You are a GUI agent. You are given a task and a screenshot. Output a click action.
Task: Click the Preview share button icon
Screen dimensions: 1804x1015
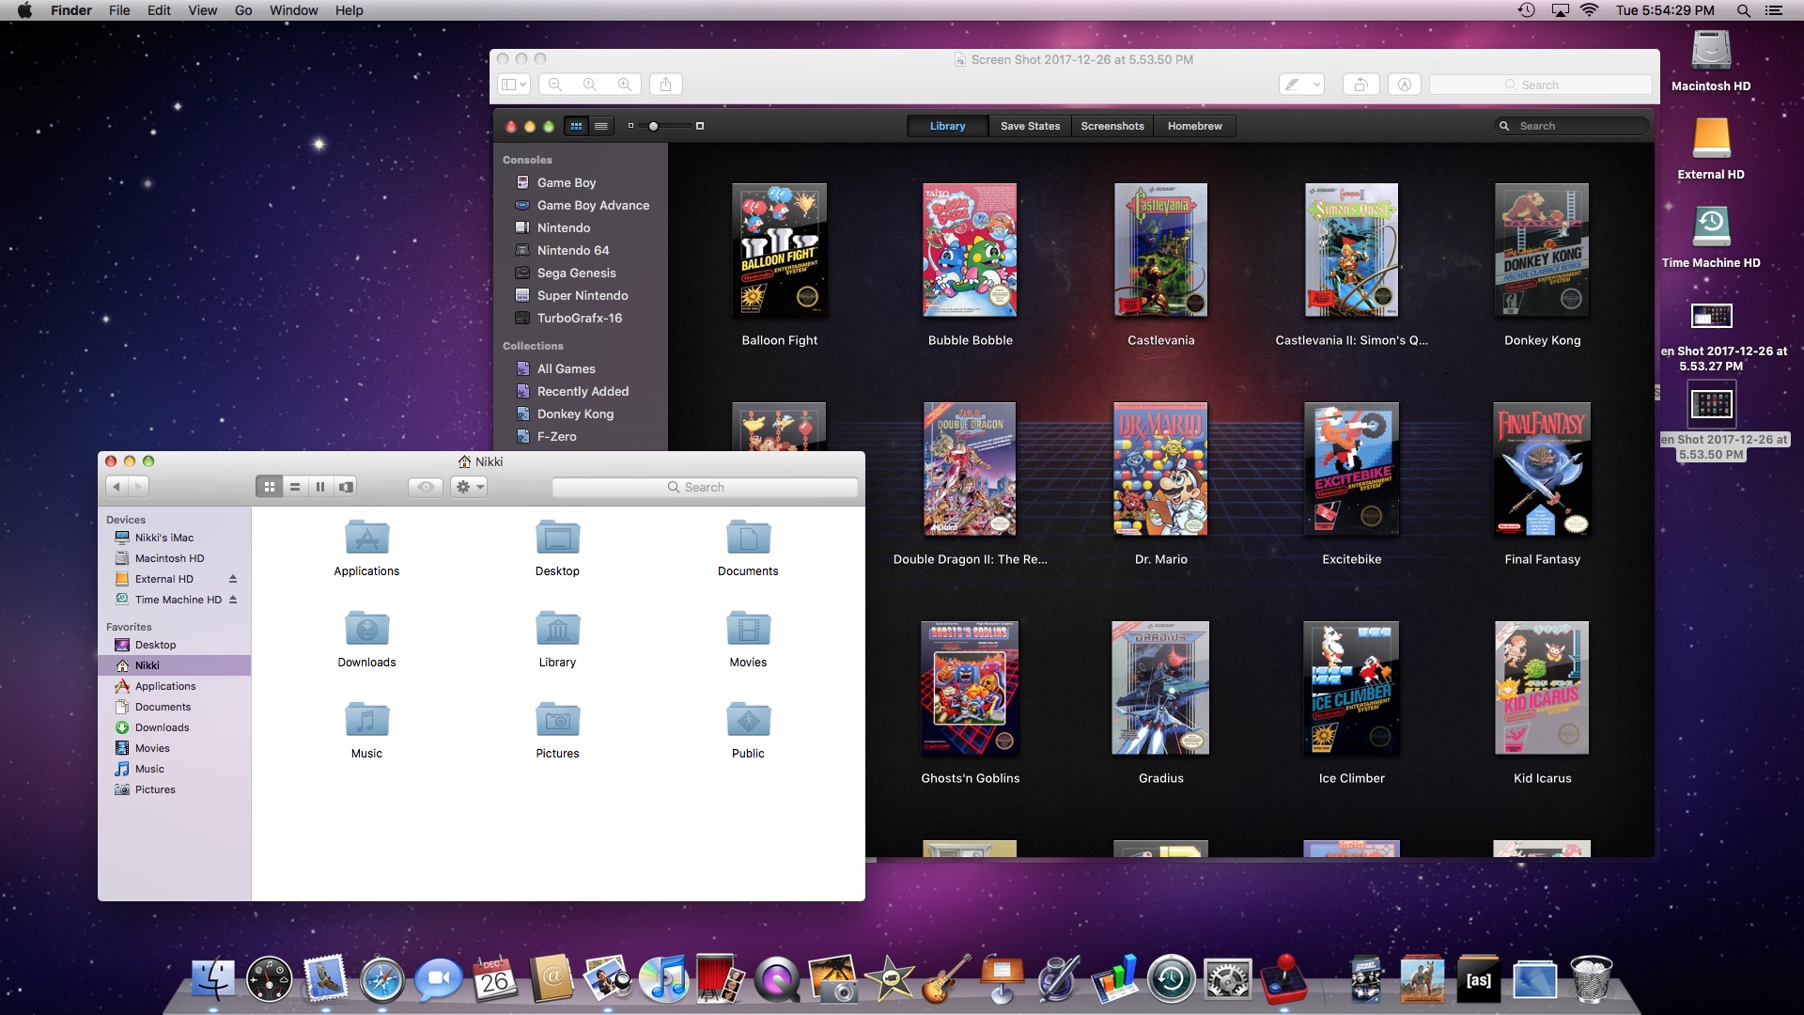click(x=665, y=85)
